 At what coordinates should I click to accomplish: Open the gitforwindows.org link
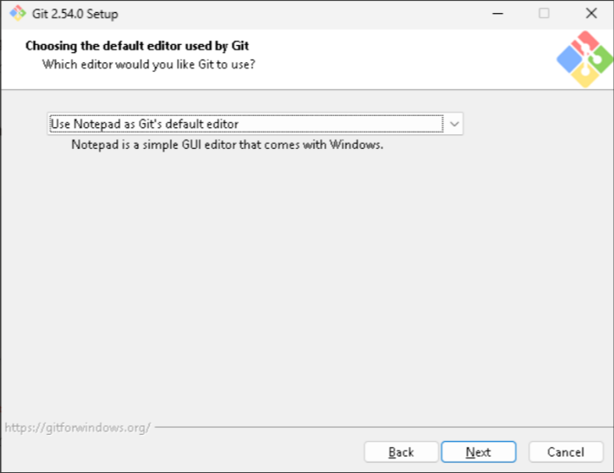[77, 427]
